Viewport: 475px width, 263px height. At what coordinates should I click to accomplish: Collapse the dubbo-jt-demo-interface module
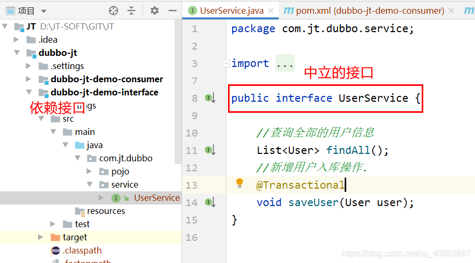(x=29, y=92)
